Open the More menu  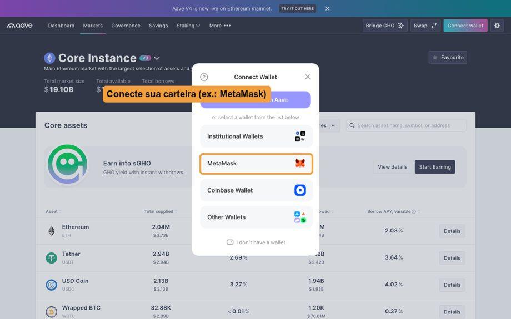(220, 26)
